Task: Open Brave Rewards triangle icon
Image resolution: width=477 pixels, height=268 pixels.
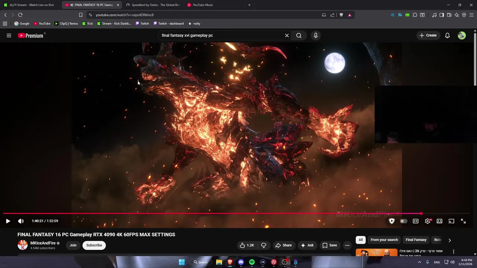Action: pyautogui.click(x=350, y=15)
